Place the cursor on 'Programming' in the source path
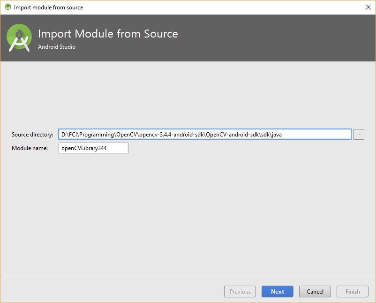This screenshot has height=303, width=376. tap(97, 135)
